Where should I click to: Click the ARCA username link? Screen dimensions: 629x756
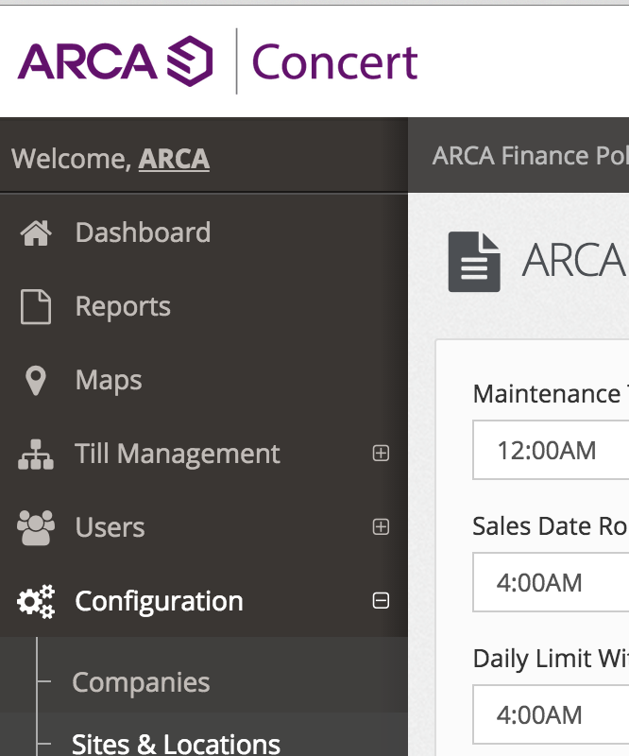pos(174,159)
